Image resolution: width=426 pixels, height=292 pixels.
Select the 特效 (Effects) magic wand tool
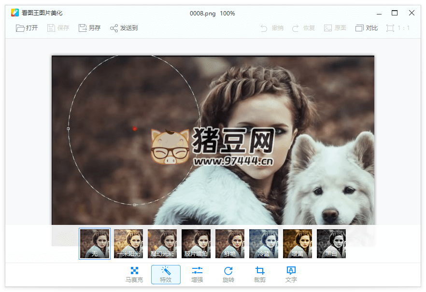coord(166,274)
